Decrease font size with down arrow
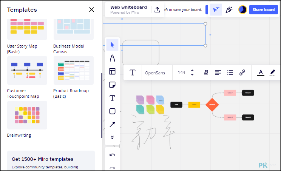Image resolution: width=281 pixels, height=171 pixels. tap(192, 74)
